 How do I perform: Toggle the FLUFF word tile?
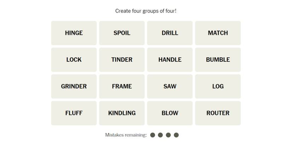tap(74, 113)
